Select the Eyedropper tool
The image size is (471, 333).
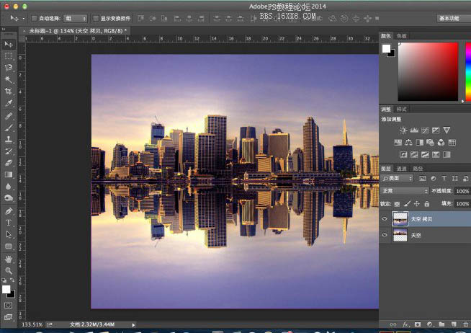tap(9, 103)
